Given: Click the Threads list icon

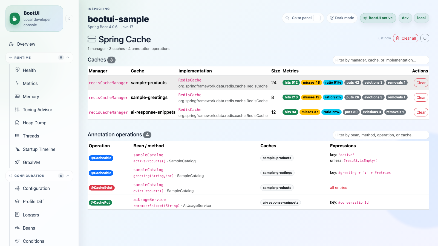Looking at the screenshot, I should click(x=17, y=136).
